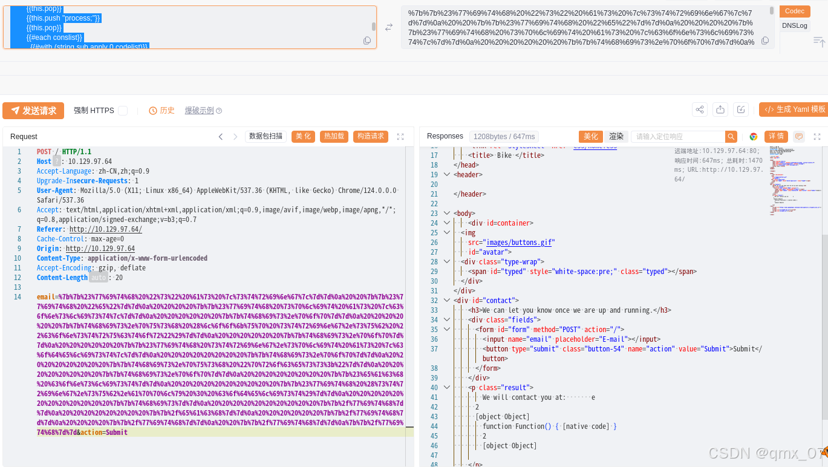Collapse the form fold arrow at line 35
Screen dimensions: 828x467
(x=447, y=330)
